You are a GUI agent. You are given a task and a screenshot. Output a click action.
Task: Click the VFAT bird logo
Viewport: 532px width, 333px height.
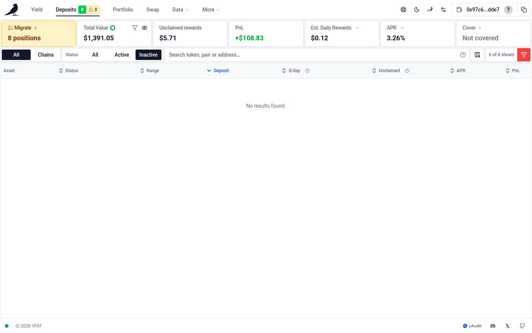tap(12, 10)
